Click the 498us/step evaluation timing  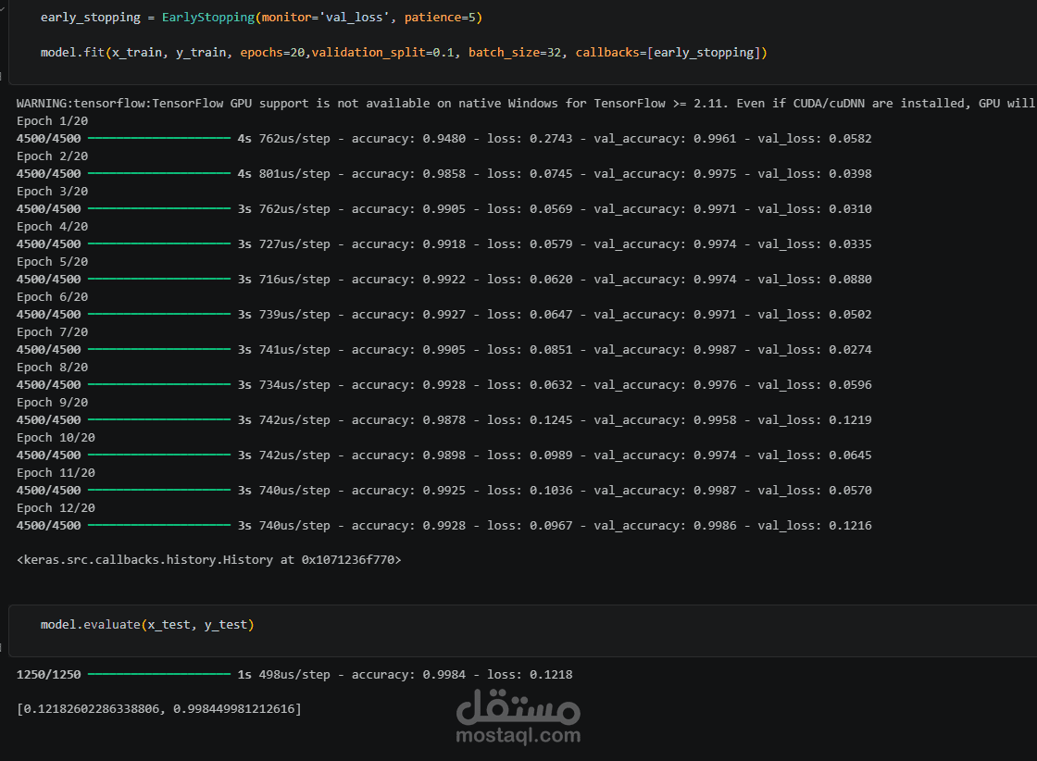(x=294, y=675)
